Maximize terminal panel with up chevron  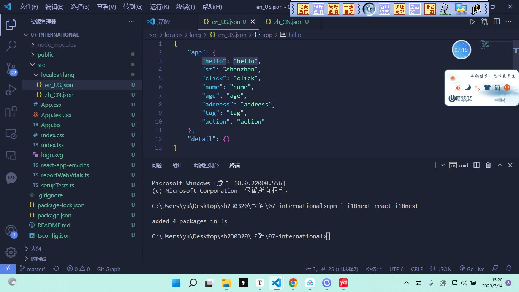coord(500,165)
